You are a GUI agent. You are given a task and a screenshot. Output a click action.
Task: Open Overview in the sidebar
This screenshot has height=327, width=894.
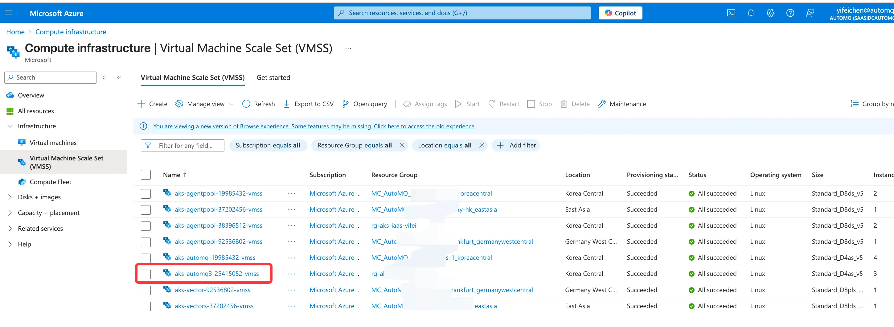[31, 95]
